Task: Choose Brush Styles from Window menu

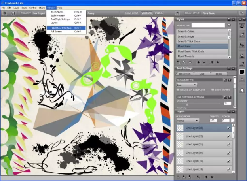Action: point(66,12)
